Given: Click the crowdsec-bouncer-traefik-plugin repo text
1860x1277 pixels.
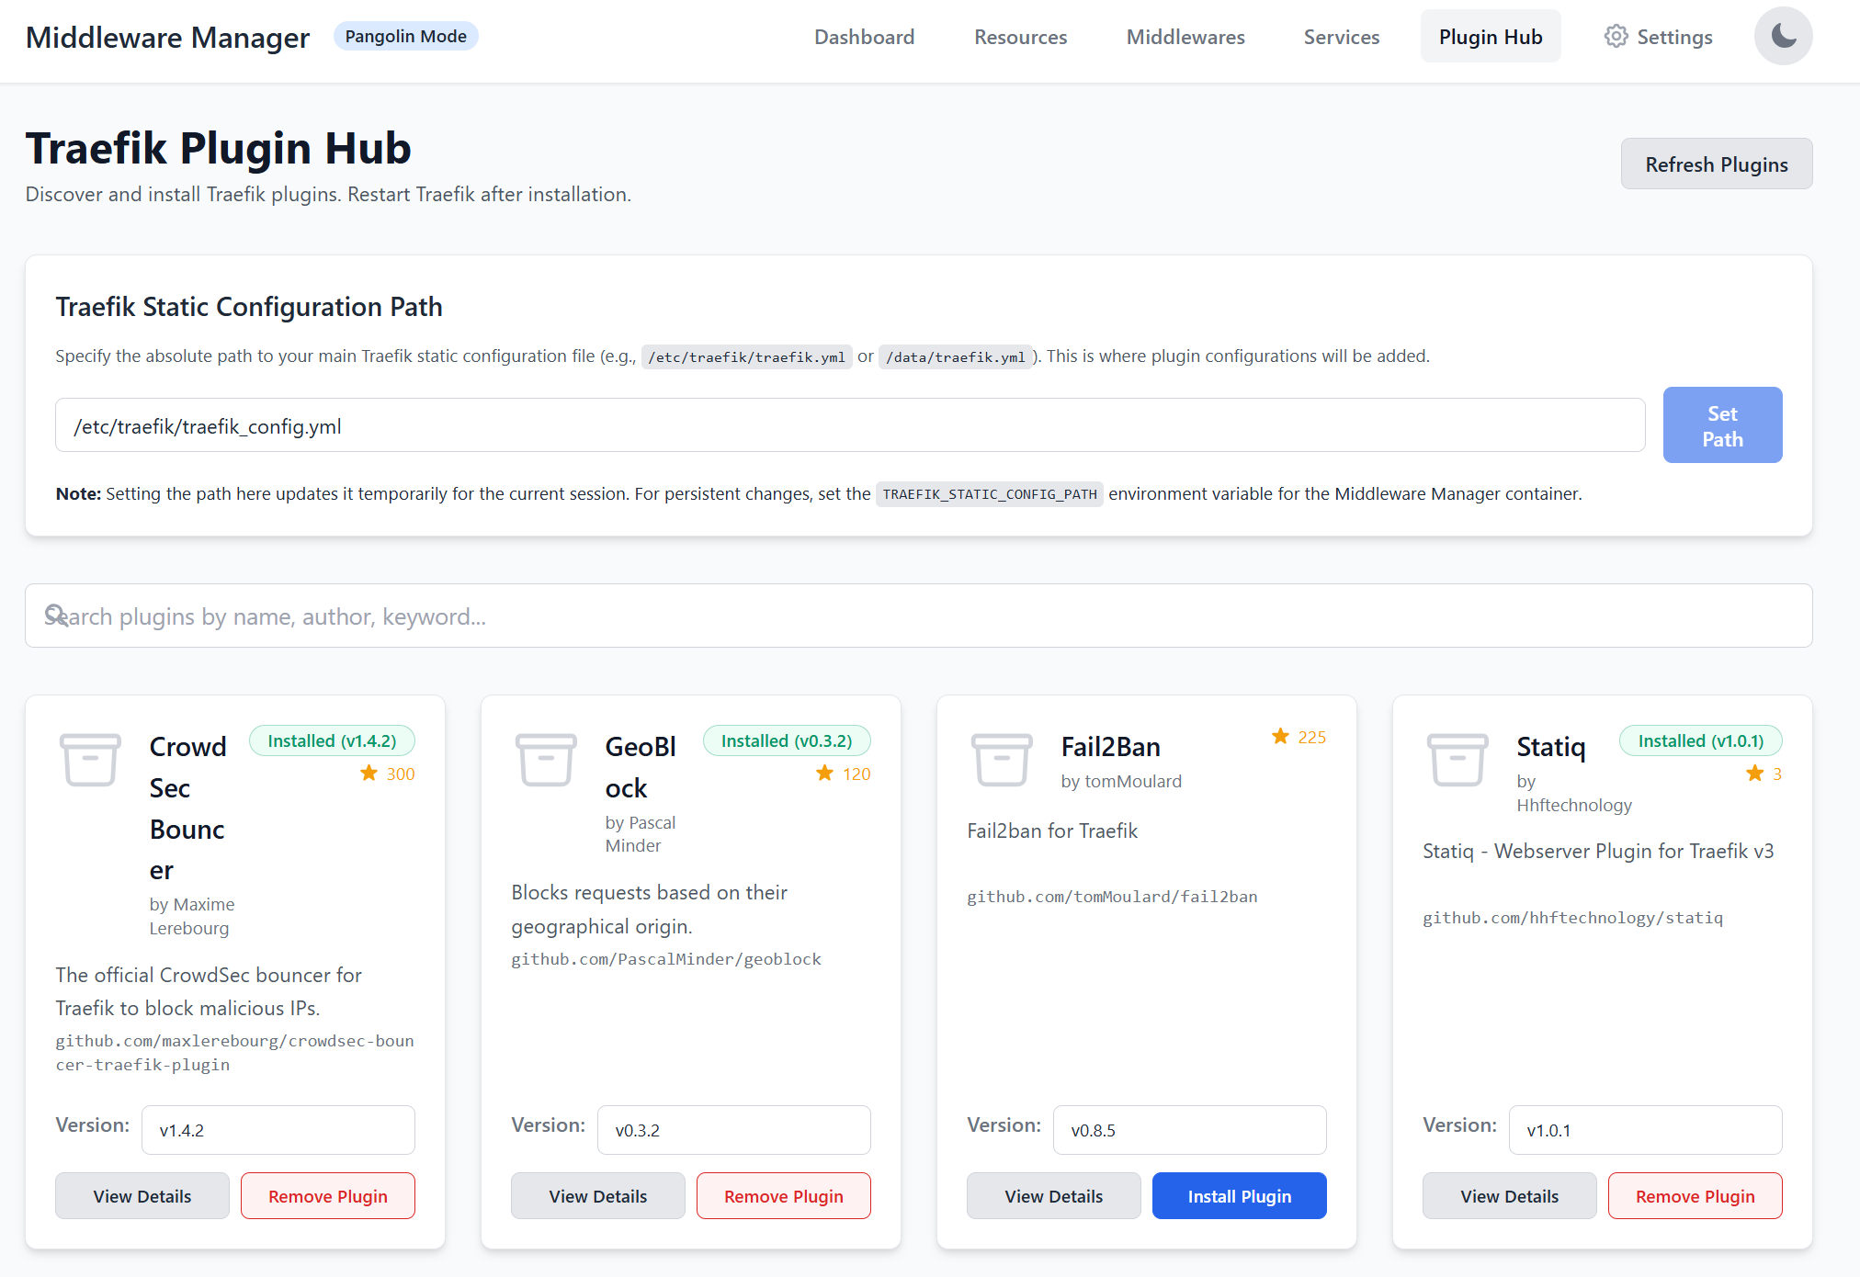Looking at the screenshot, I should [x=234, y=1053].
